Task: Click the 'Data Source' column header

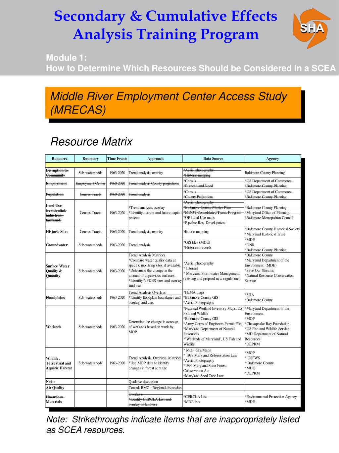Action: [x=213, y=159]
